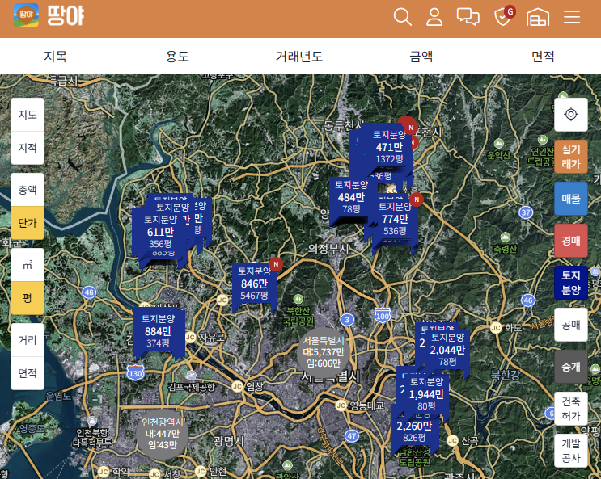Activate the 면적 area tool on left panel
The height and width of the screenshot is (479, 601).
pos(28,373)
